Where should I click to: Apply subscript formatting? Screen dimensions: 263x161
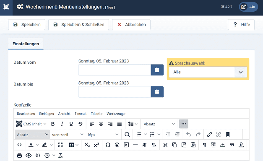pos(87,145)
